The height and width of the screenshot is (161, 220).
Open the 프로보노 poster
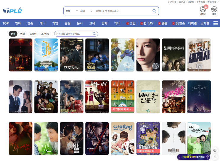pos(72,55)
